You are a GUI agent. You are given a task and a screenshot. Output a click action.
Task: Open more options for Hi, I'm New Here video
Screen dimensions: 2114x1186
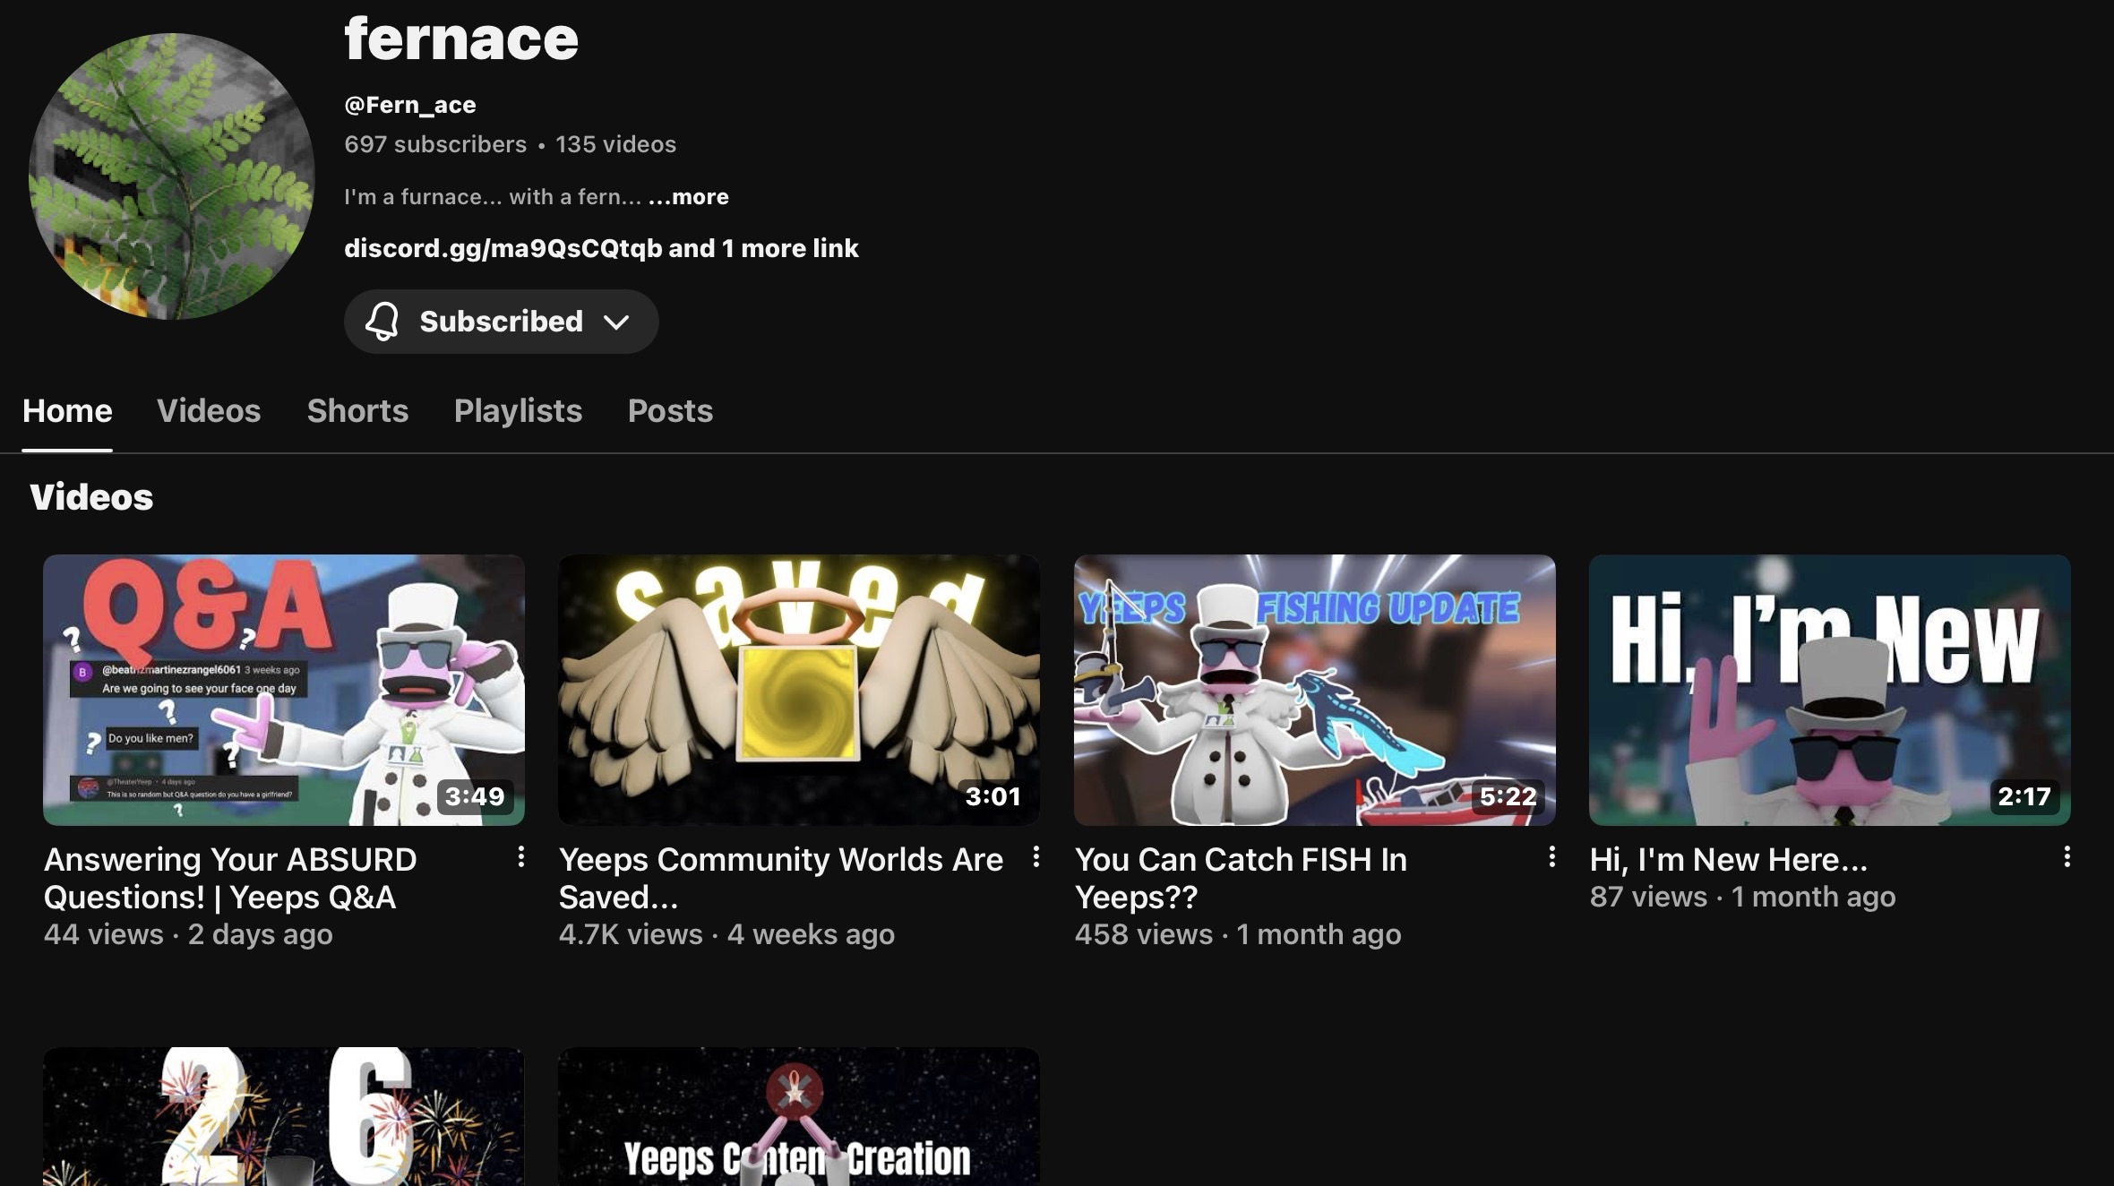coord(2067,857)
